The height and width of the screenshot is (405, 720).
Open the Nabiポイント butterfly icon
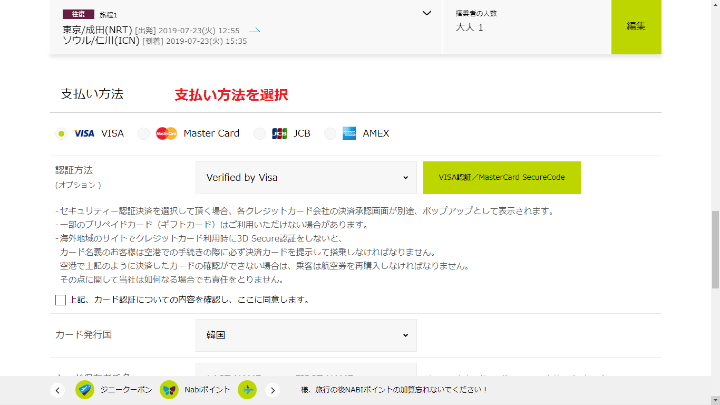(x=169, y=390)
